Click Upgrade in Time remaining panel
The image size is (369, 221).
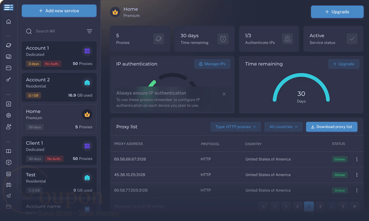[344, 64]
